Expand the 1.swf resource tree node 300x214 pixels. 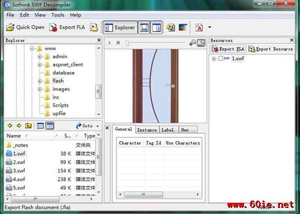tap(213, 59)
